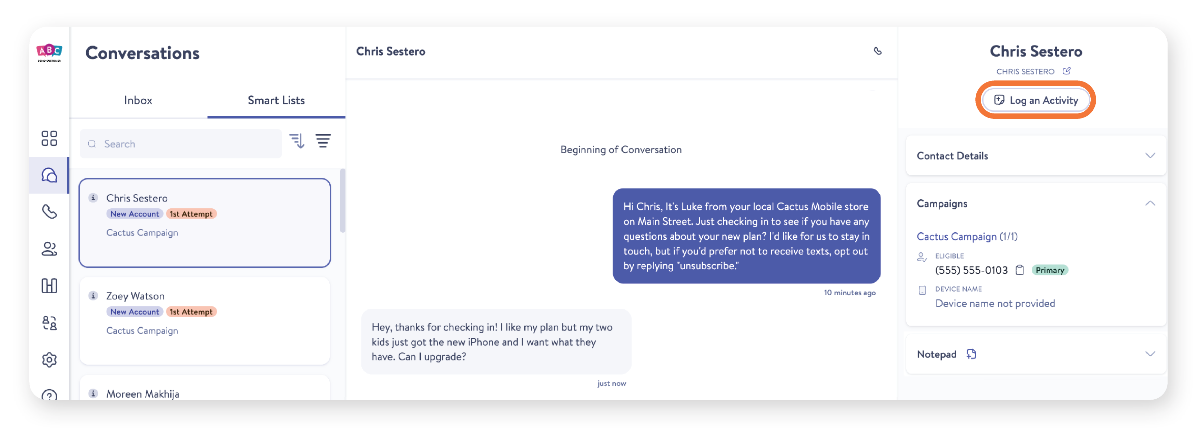Screen dimensions: 1204x439
Task: Open the phone calls icon in sidebar
Action: coord(49,212)
